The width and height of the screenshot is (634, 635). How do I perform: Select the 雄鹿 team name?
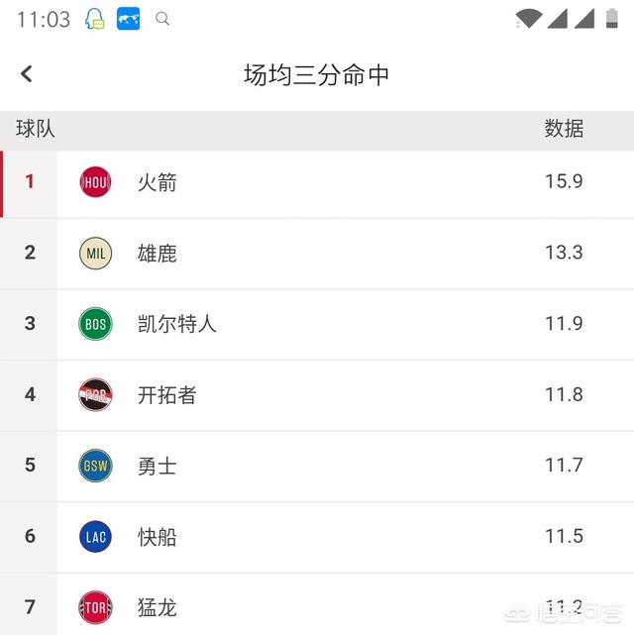(158, 254)
